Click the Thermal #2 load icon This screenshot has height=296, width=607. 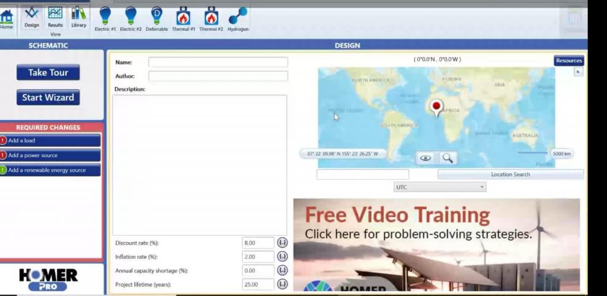pos(211,19)
